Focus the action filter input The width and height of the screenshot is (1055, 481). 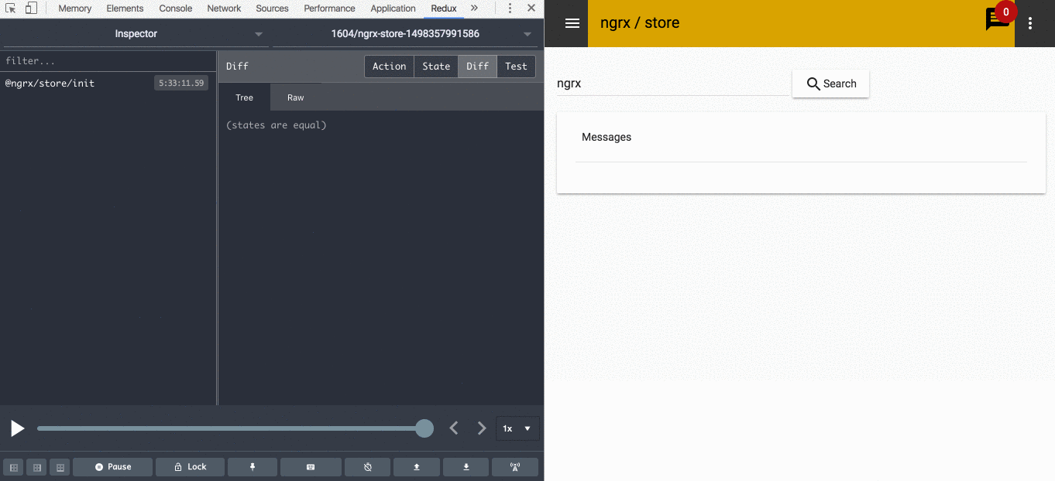[108, 61]
